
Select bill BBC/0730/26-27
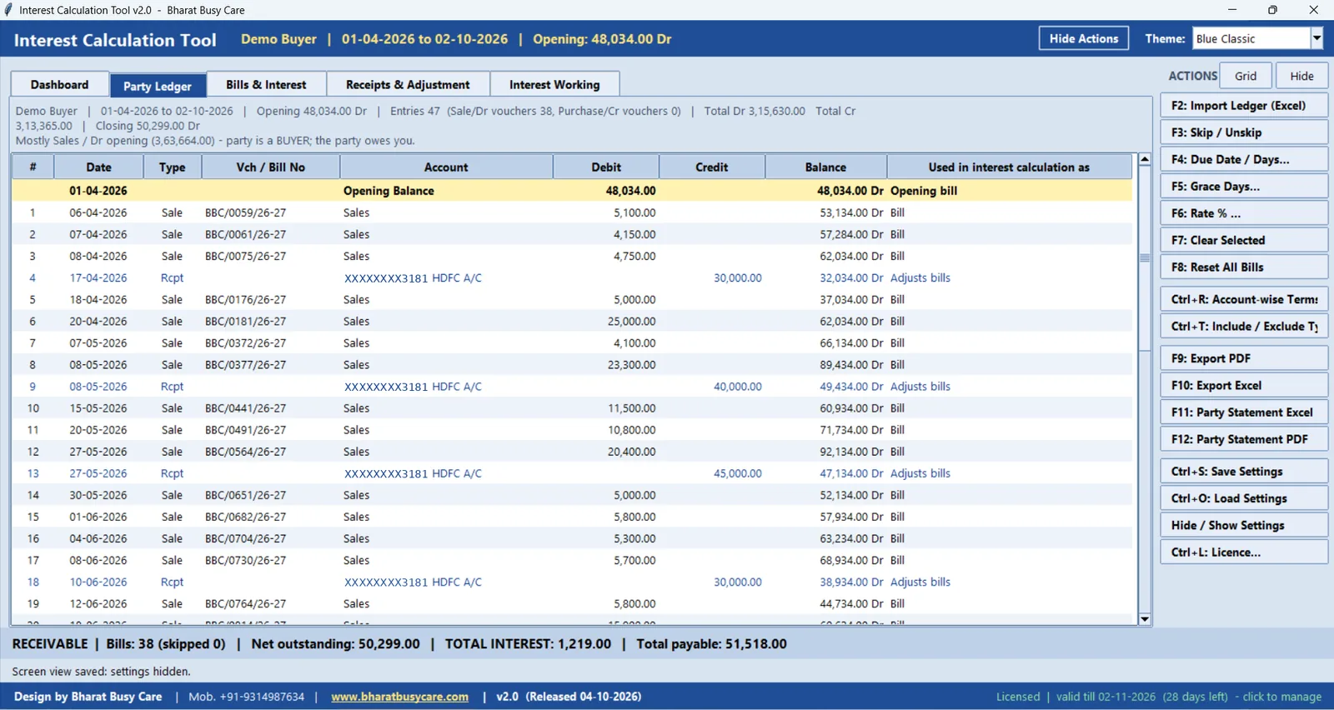tap(573, 560)
